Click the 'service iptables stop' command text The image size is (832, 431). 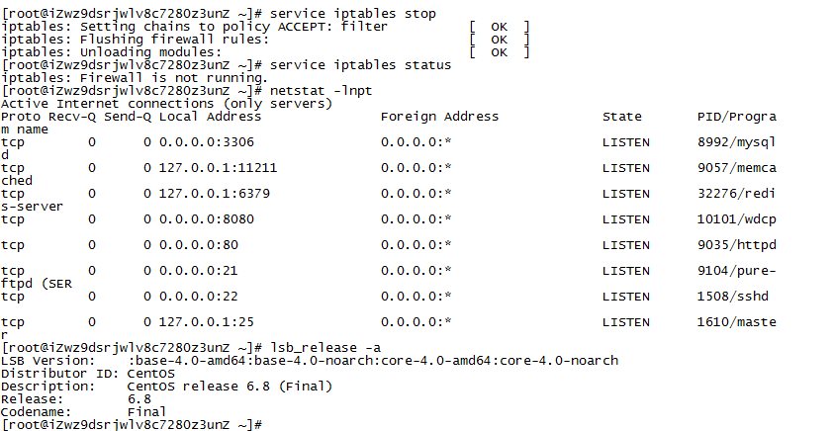tap(352, 13)
